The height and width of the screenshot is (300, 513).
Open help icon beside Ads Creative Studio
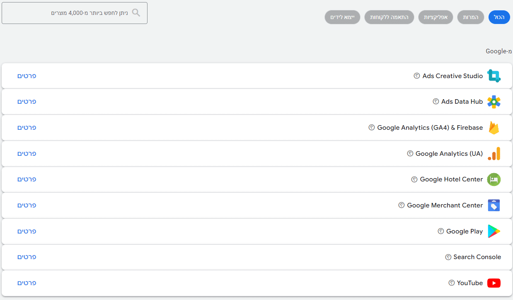[417, 76]
